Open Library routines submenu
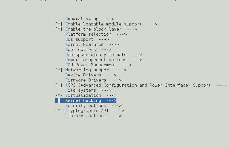 (93, 116)
